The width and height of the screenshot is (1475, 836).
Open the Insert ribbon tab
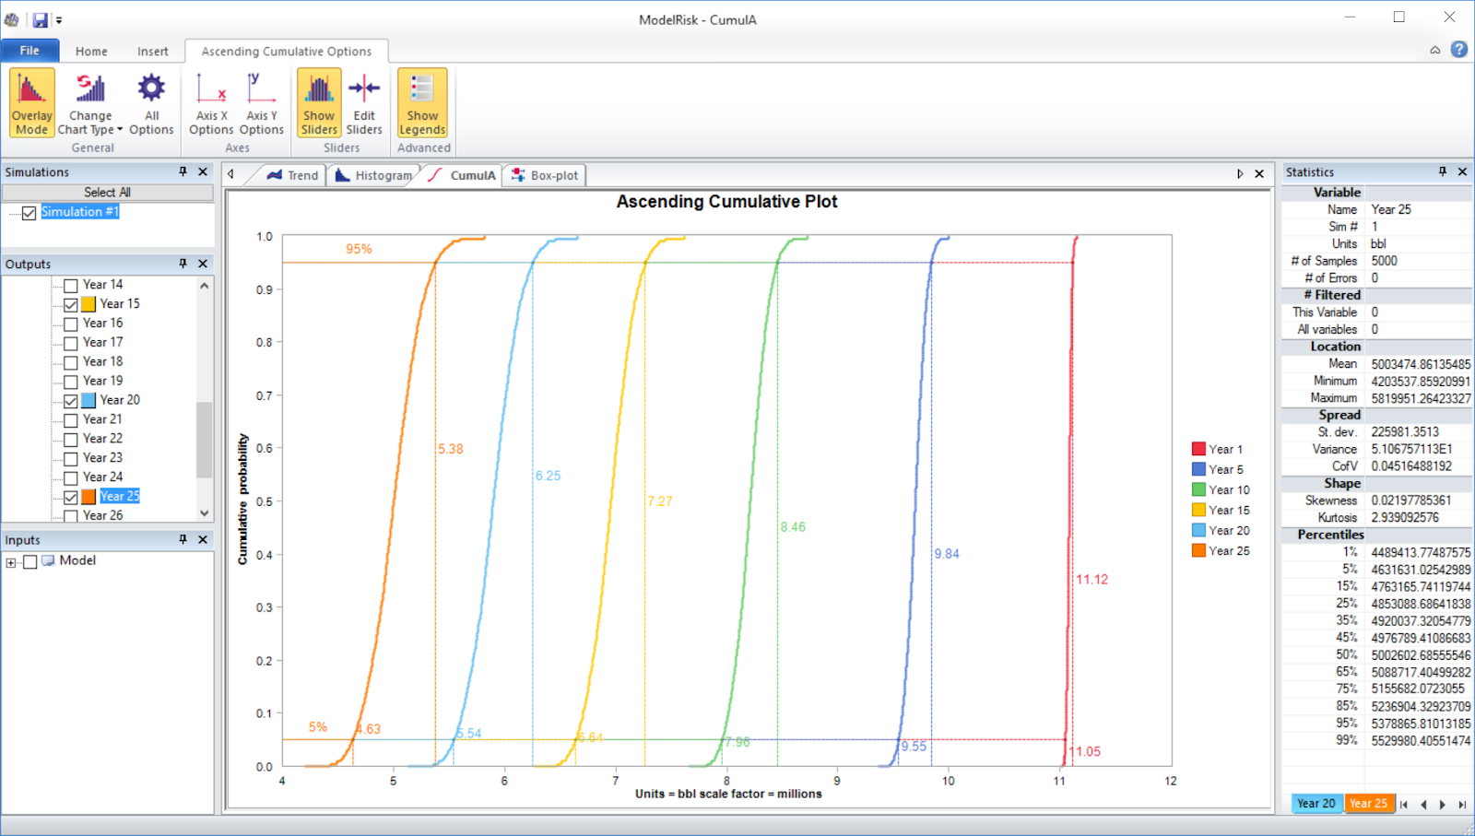153,51
